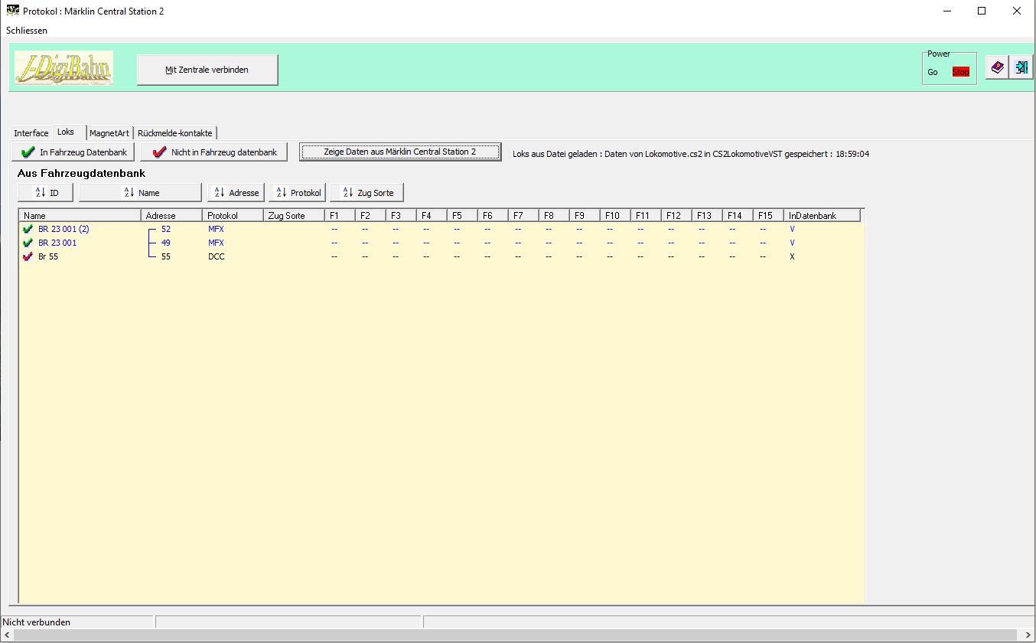Open the Rückmelde-kontakte tab

175,133
